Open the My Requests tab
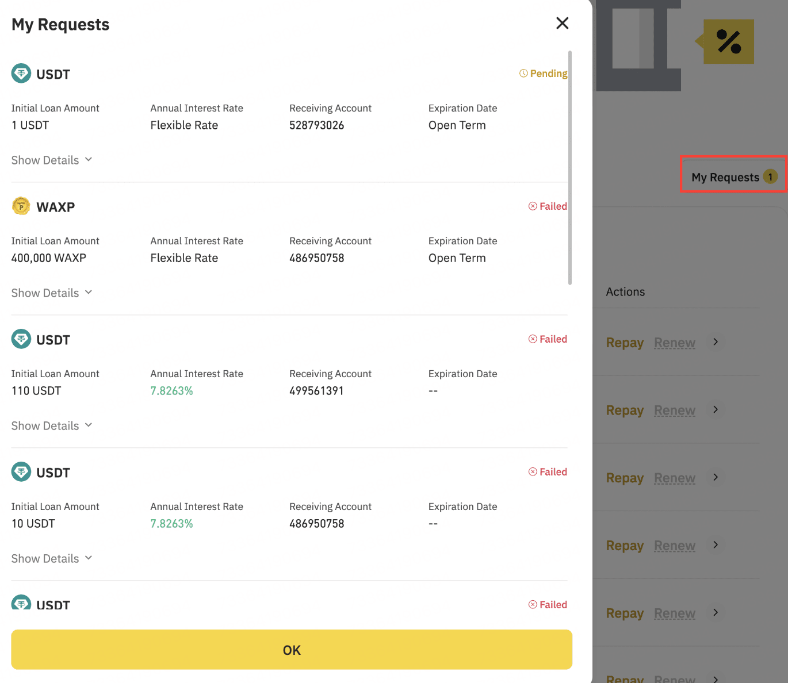The image size is (788, 683). 732,177
